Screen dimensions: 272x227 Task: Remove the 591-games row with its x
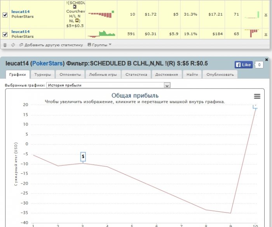(x=266, y=34)
